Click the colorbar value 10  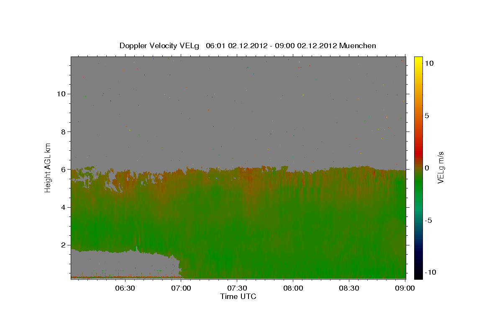tap(429, 63)
